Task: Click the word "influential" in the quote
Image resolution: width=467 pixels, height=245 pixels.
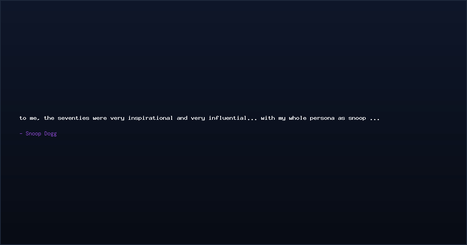Action: pos(228,118)
